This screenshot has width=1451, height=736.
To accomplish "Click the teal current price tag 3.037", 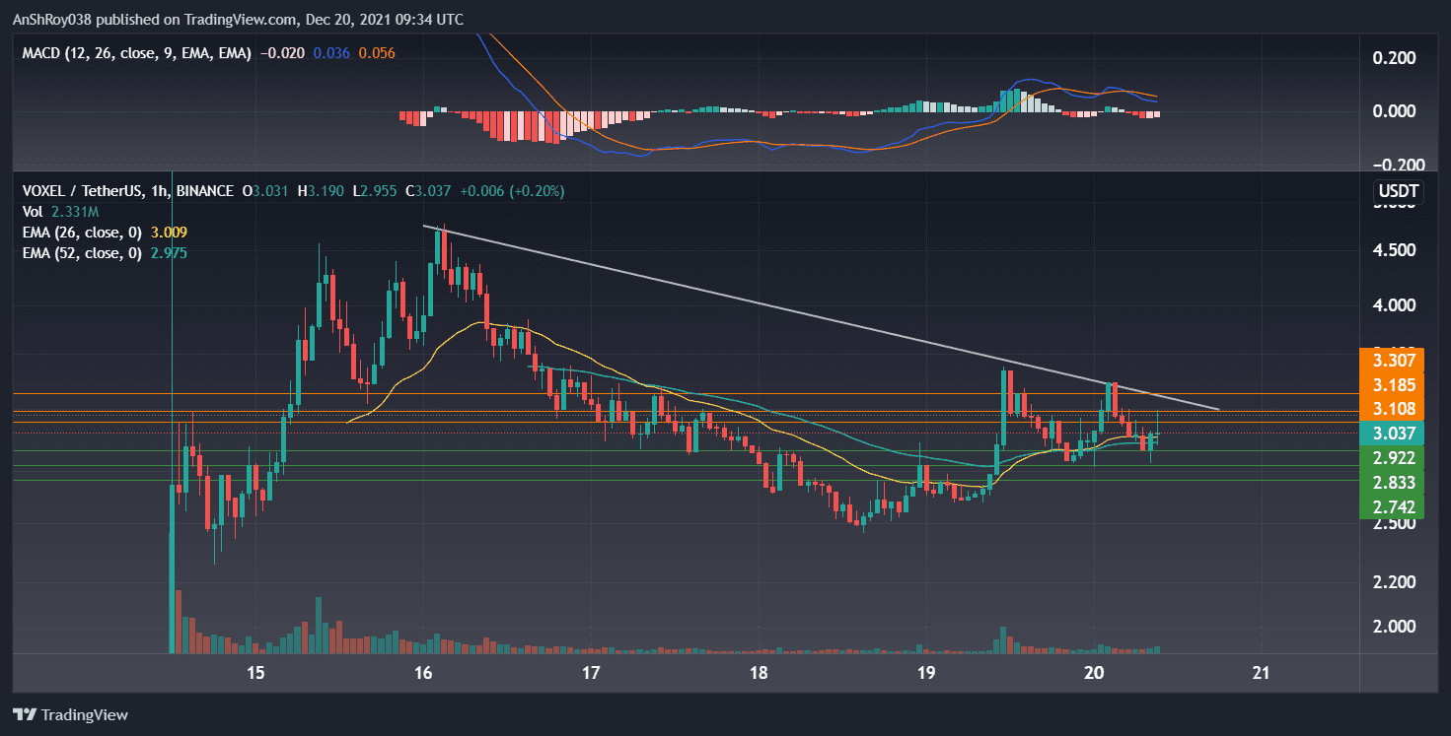I will [1395, 432].
